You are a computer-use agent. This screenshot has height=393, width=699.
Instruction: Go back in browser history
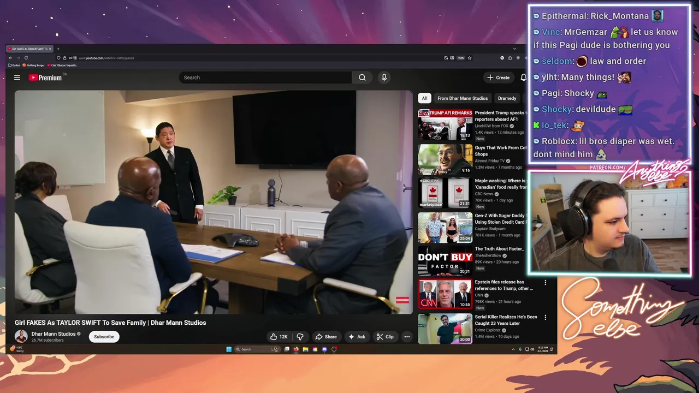[10, 58]
